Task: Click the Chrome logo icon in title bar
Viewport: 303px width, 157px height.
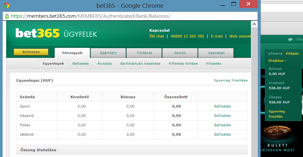Action: [x=6, y=5]
